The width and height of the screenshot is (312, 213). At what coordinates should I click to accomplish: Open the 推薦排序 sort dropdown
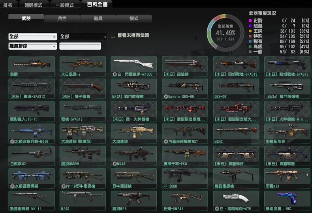tap(32, 46)
